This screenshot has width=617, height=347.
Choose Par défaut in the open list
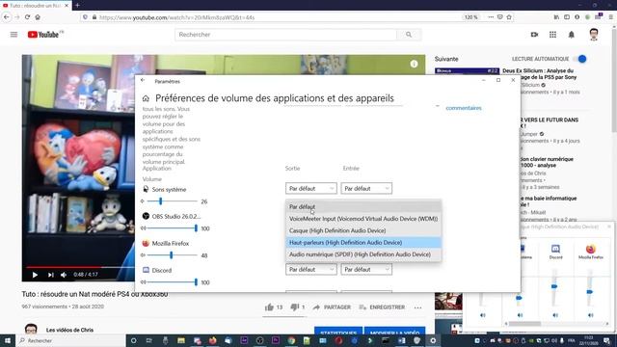[363, 206]
